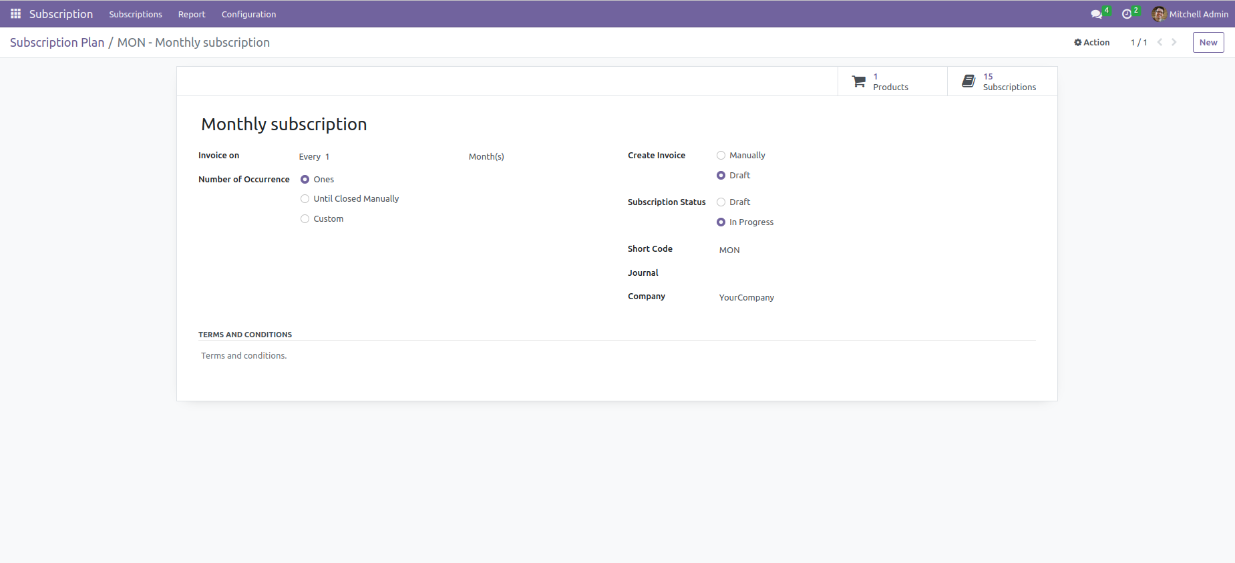Open the Subscriptions menu
The image size is (1235, 563).
pos(136,14)
